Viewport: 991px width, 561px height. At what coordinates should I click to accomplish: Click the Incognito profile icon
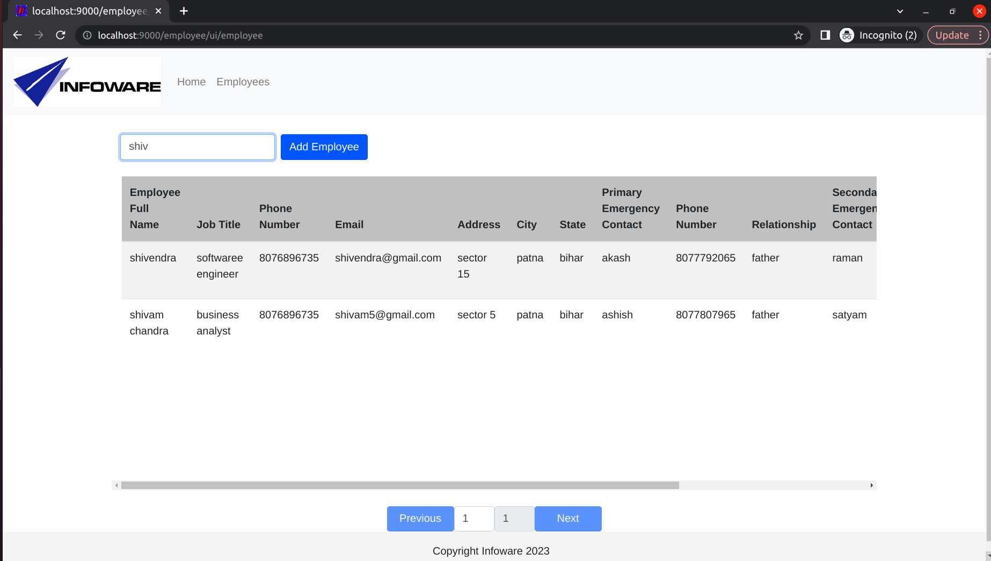[847, 35]
